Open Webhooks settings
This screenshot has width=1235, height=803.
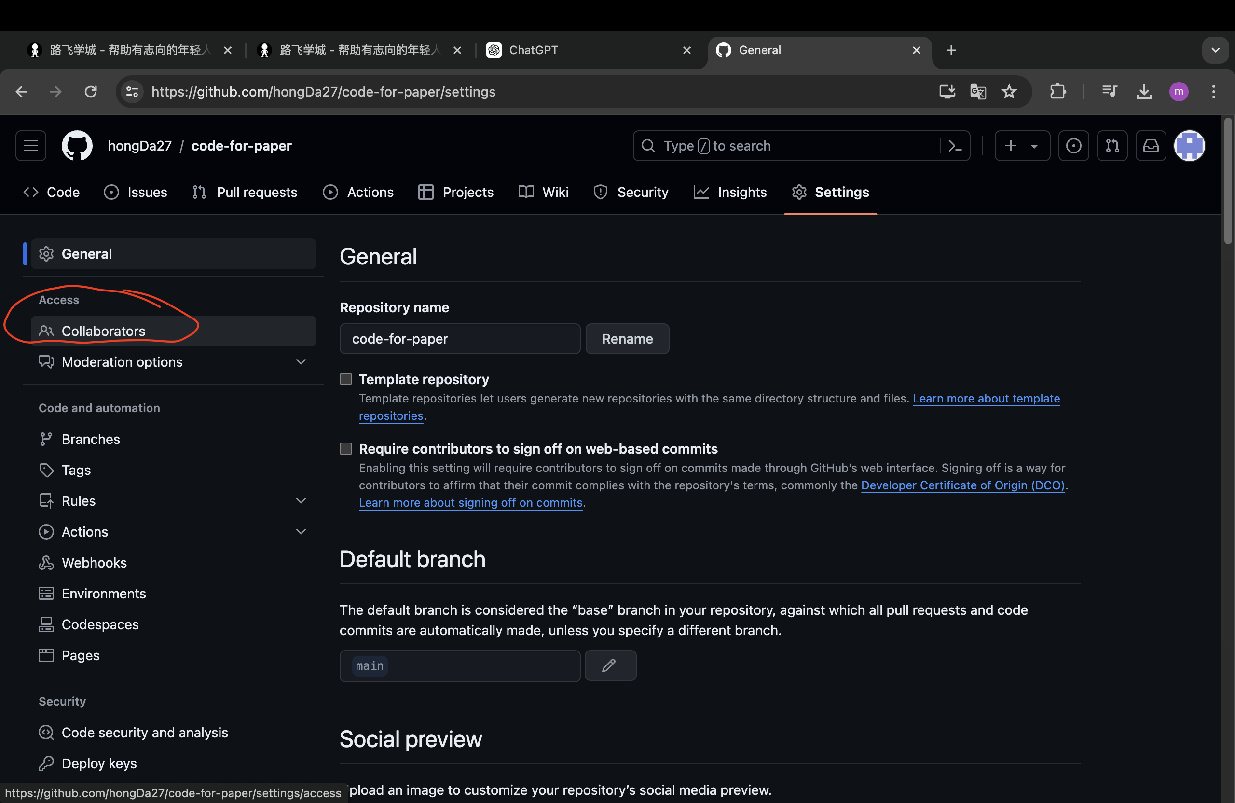click(173, 563)
